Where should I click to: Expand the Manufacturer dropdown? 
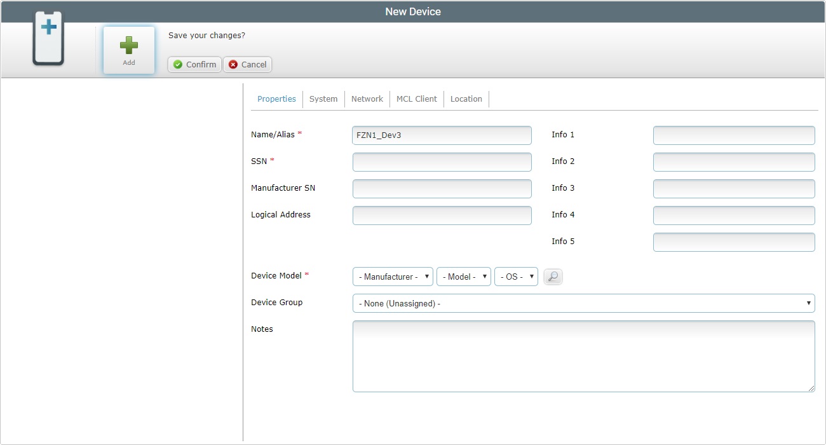click(x=393, y=277)
